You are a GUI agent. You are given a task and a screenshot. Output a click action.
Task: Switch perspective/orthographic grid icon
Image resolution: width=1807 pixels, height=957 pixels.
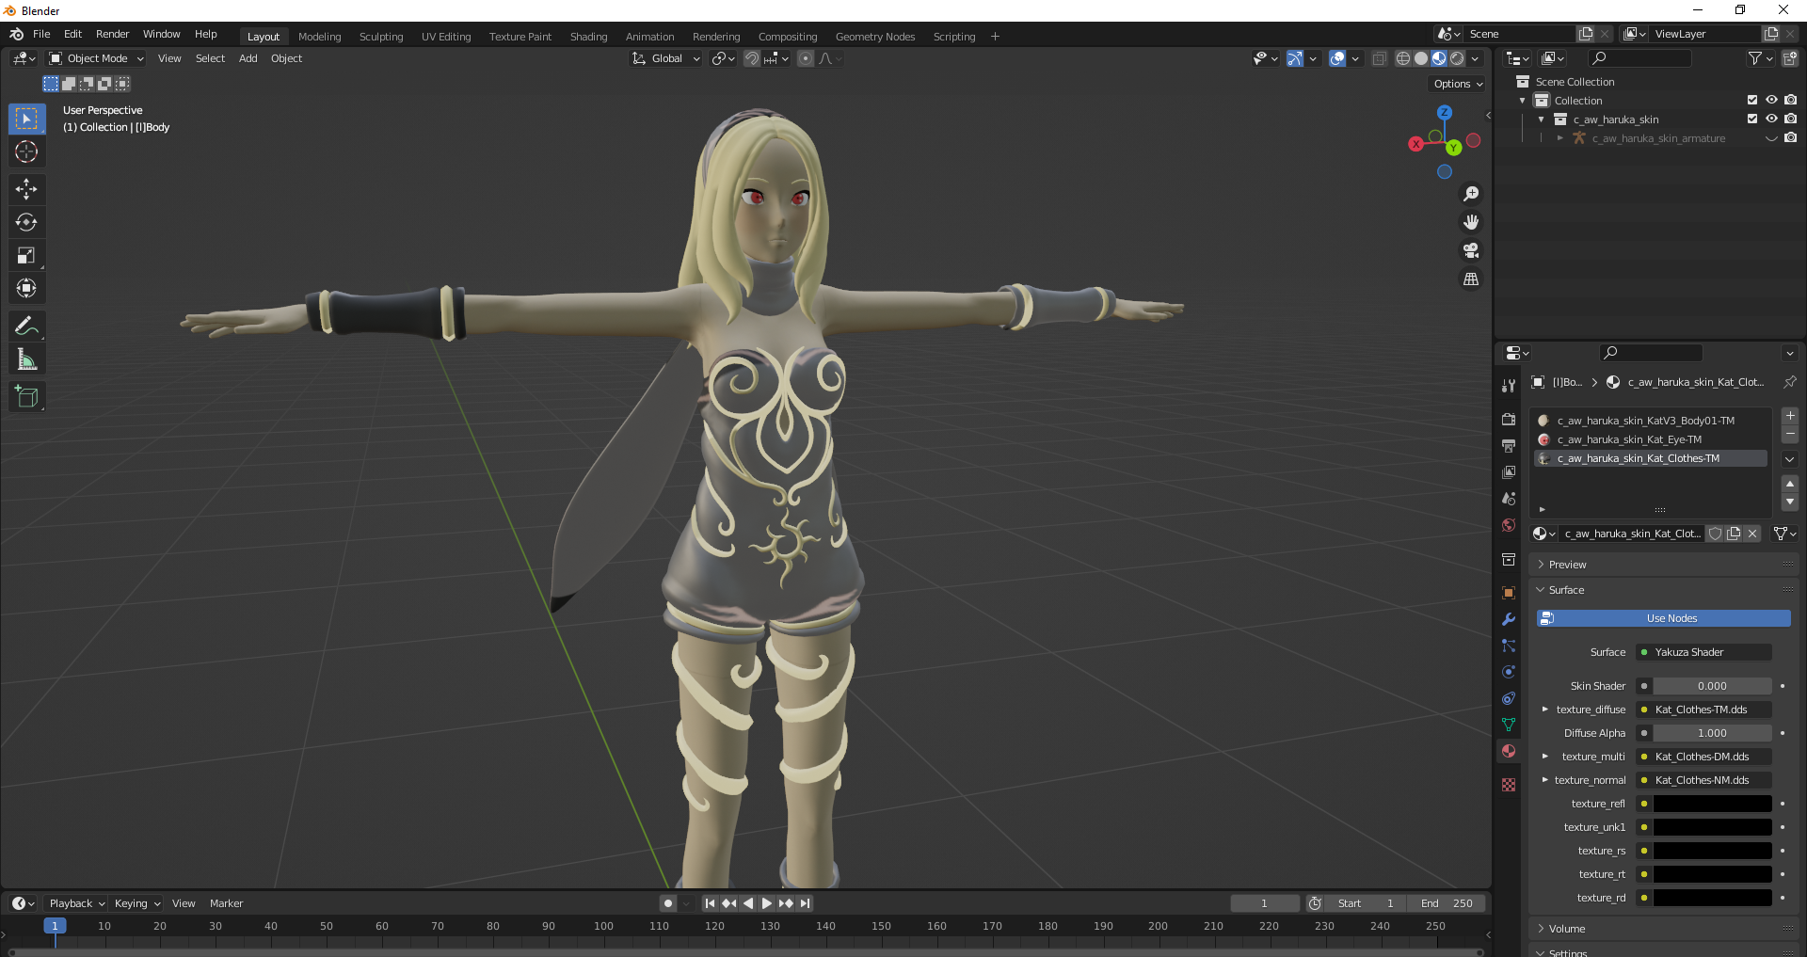pyautogui.click(x=1471, y=279)
